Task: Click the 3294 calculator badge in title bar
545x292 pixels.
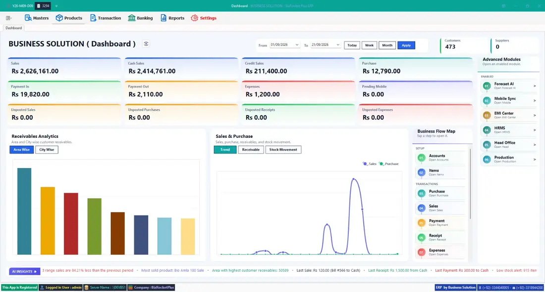Action: click(x=43, y=6)
